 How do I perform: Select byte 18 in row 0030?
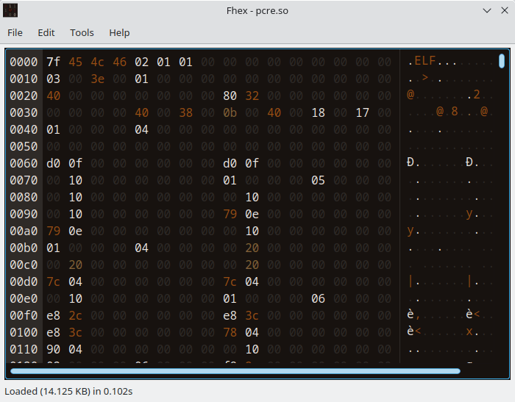319,113
